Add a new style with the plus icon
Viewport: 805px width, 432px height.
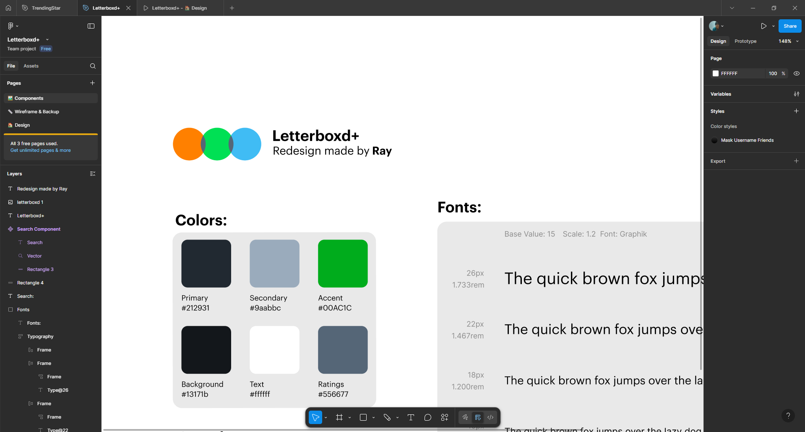click(796, 111)
